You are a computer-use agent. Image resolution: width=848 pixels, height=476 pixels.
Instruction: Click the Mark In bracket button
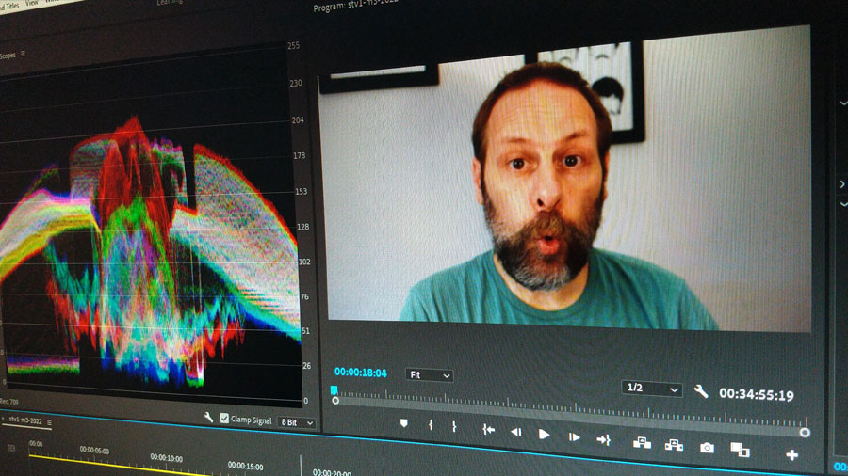click(431, 425)
